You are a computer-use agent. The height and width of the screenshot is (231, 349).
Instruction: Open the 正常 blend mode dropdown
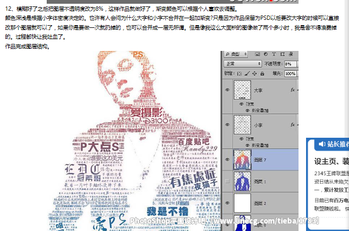click(242, 64)
